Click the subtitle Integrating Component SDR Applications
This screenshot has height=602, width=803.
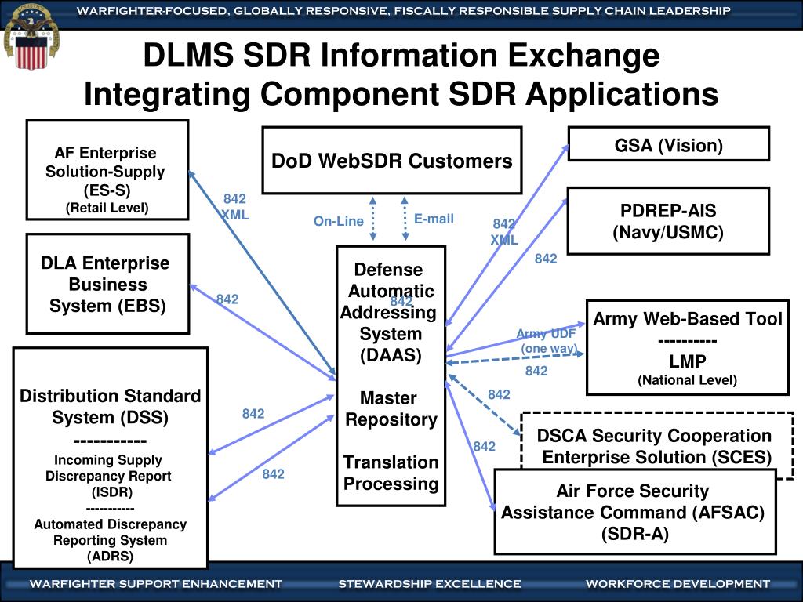(401, 95)
